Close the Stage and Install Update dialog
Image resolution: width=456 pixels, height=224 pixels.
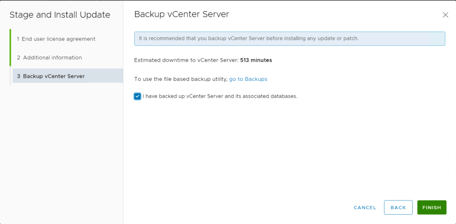pyautogui.click(x=445, y=15)
